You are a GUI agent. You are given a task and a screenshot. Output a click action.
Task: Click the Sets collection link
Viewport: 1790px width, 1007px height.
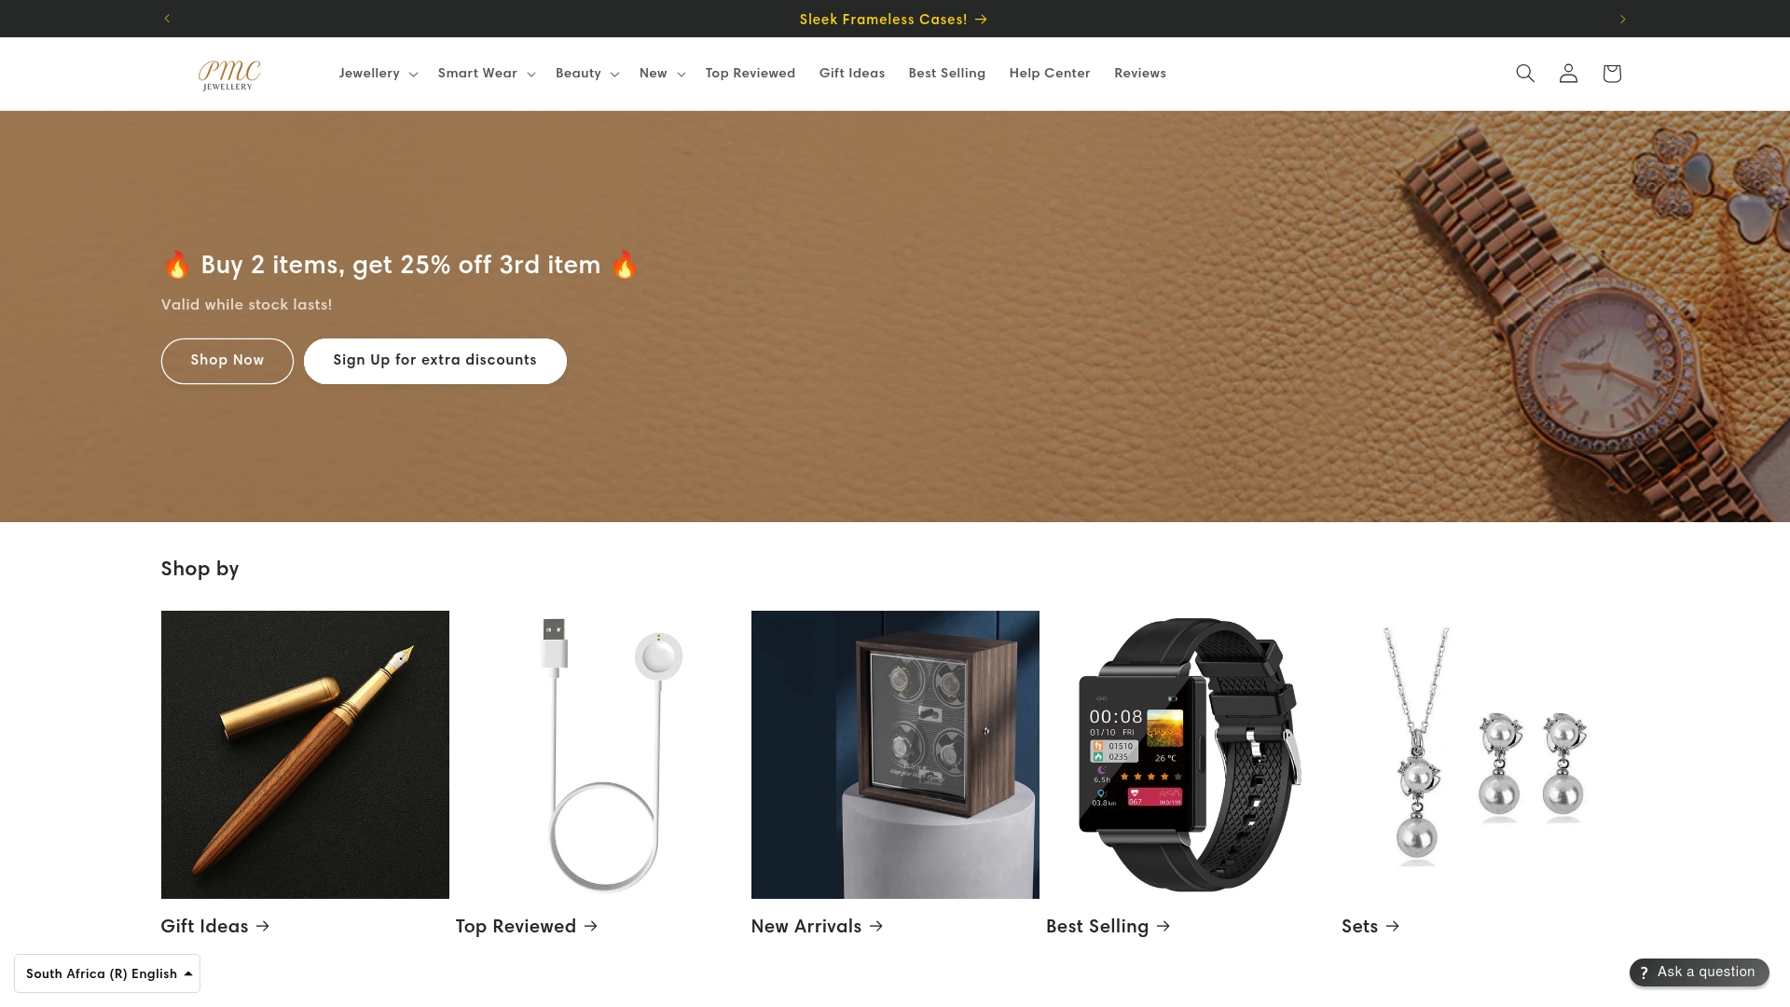pyautogui.click(x=1370, y=926)
